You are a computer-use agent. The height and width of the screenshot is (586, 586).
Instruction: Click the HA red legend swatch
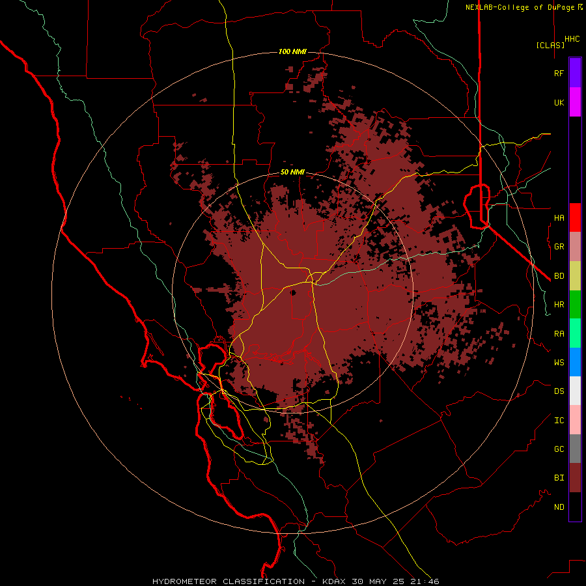point(575,217)
